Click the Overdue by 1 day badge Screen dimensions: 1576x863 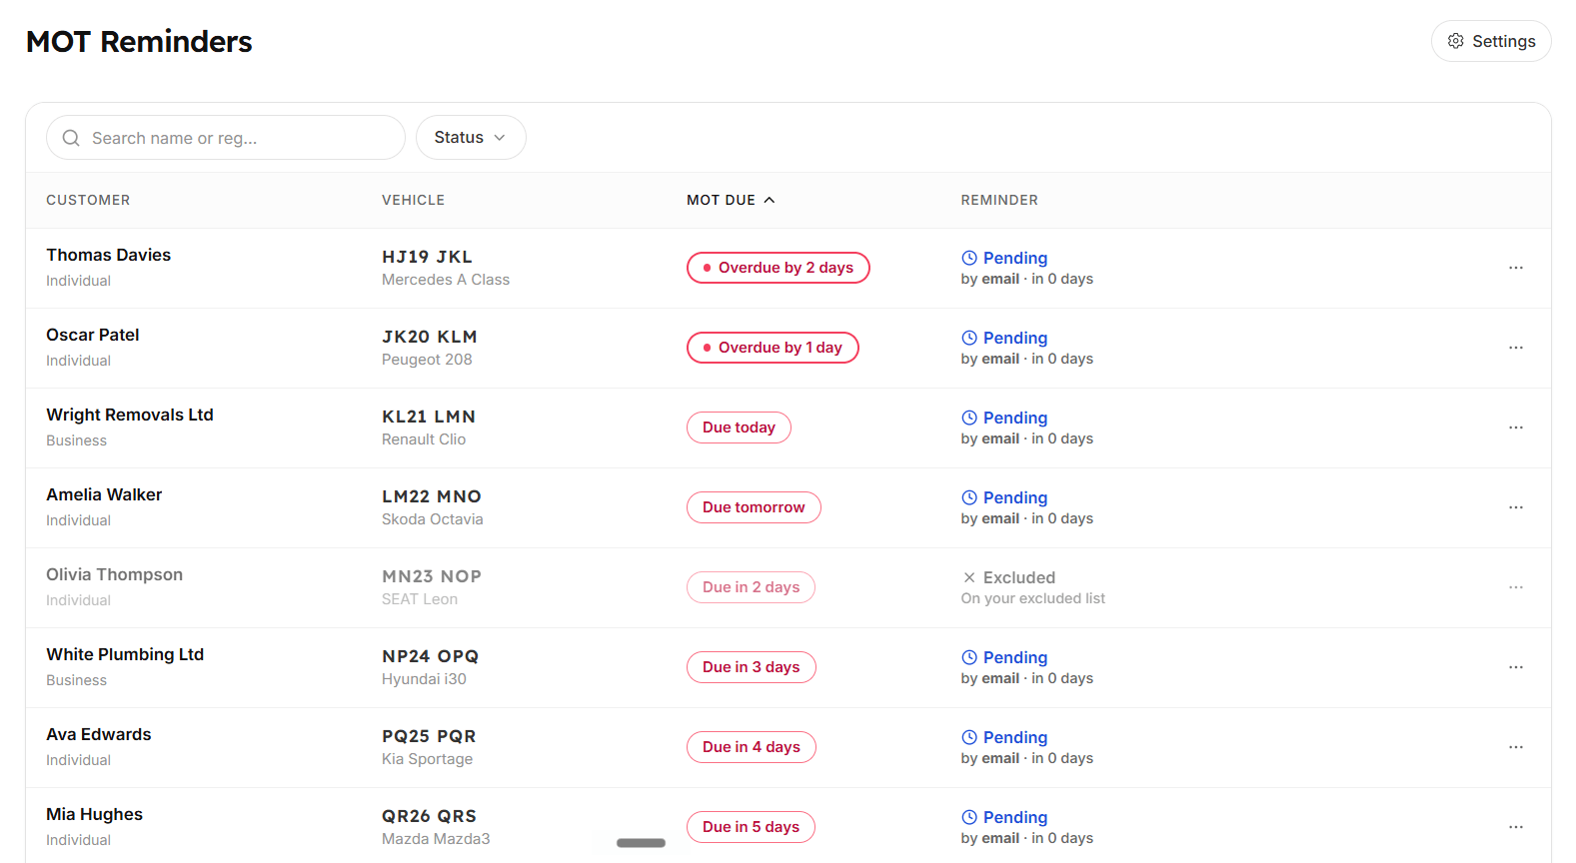click(x=773, y=348)
